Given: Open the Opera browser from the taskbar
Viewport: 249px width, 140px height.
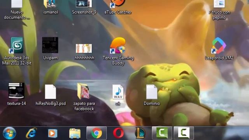Looking at the screenshot, I should (118, 133).
